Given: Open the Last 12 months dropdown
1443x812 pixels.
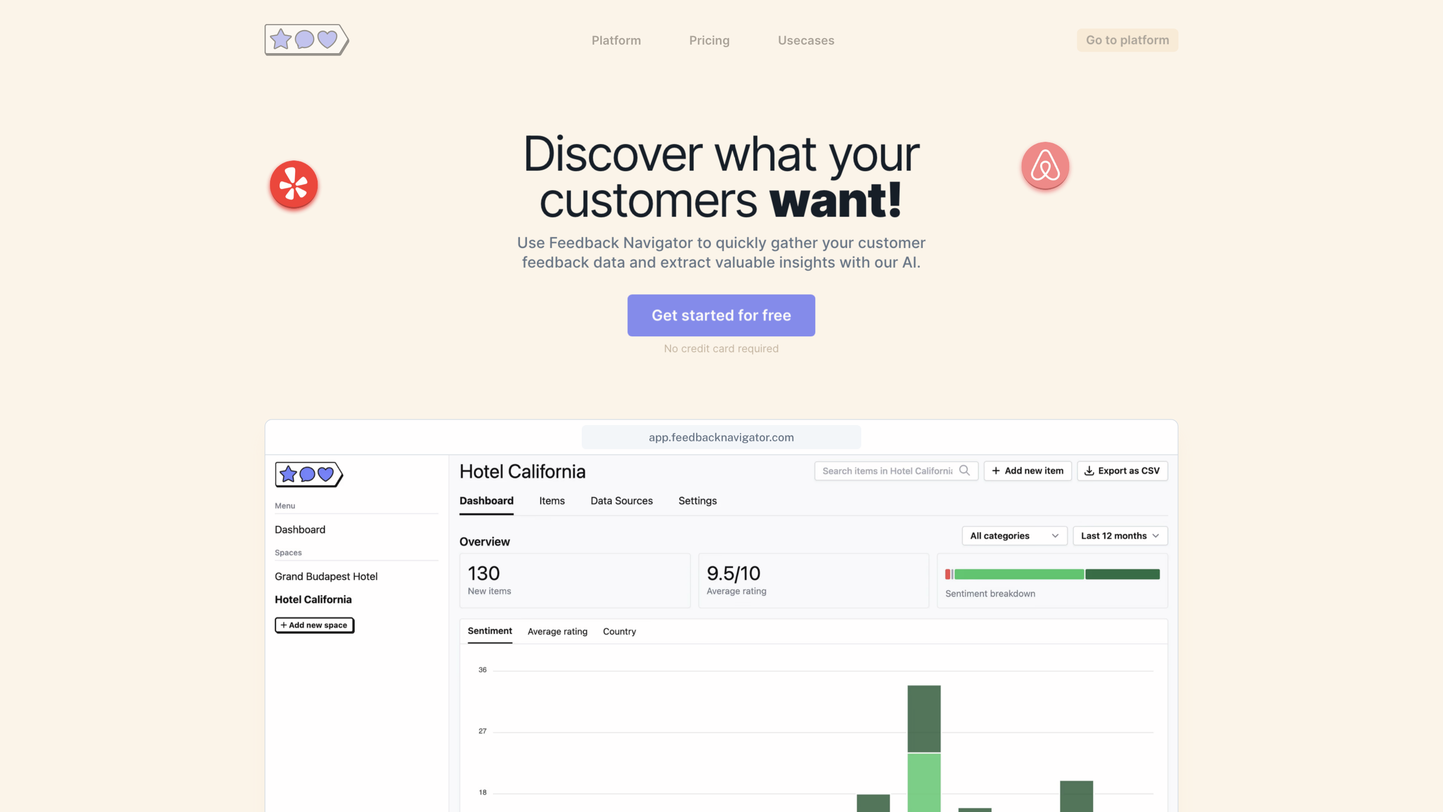Looking at the screenshot, I should pos(1119,535).
